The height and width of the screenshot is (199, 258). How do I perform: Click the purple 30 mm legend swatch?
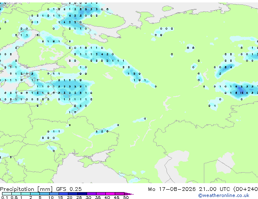[92, 194]
